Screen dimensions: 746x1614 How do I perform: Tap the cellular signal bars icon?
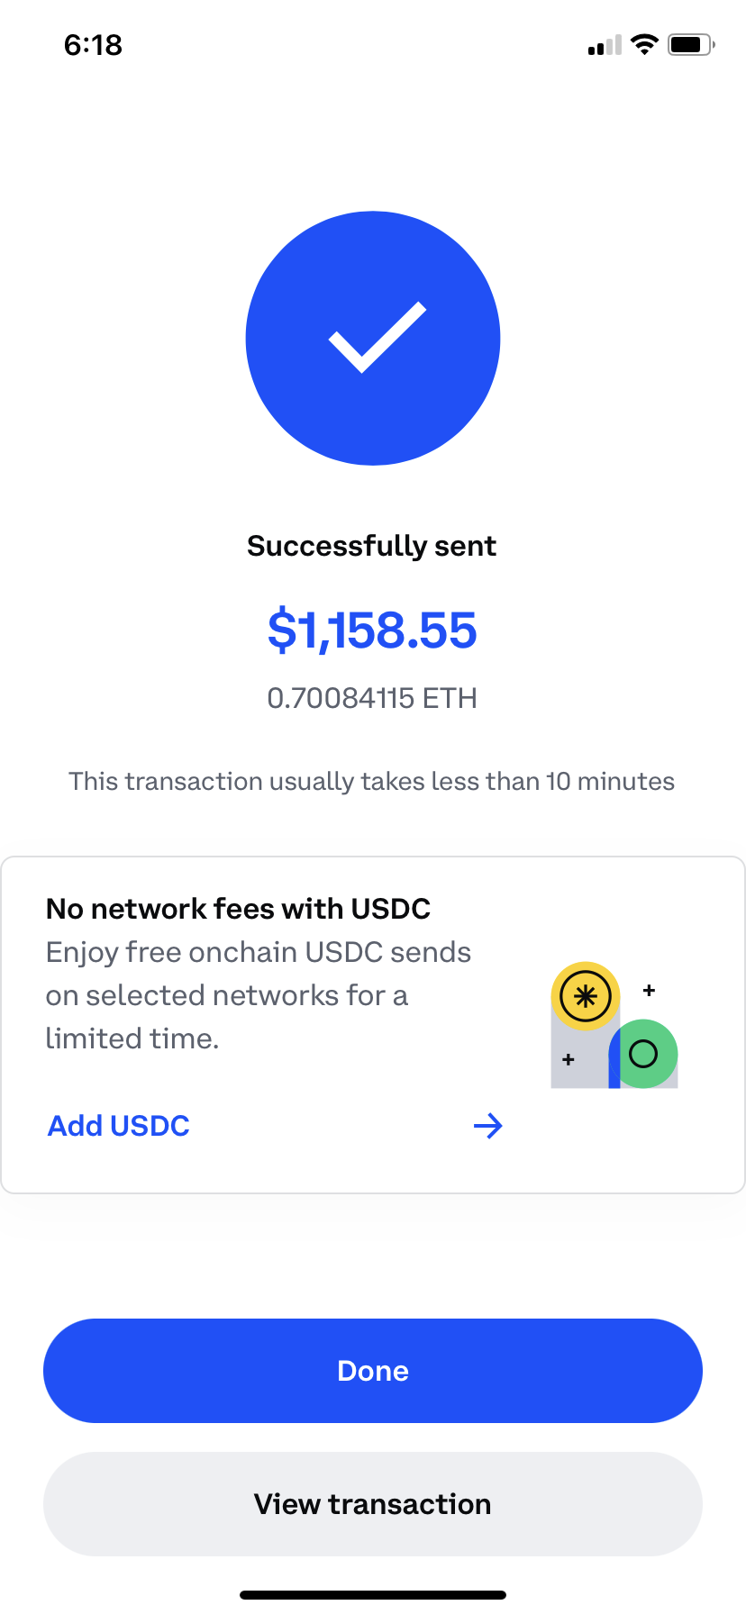click(x=605, y=46)
